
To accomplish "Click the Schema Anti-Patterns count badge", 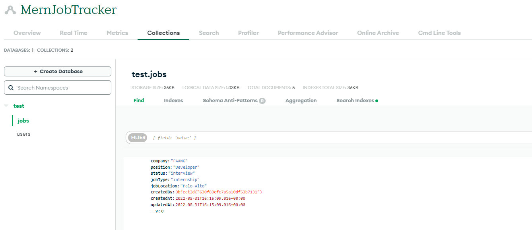I will tap(262, 100).
